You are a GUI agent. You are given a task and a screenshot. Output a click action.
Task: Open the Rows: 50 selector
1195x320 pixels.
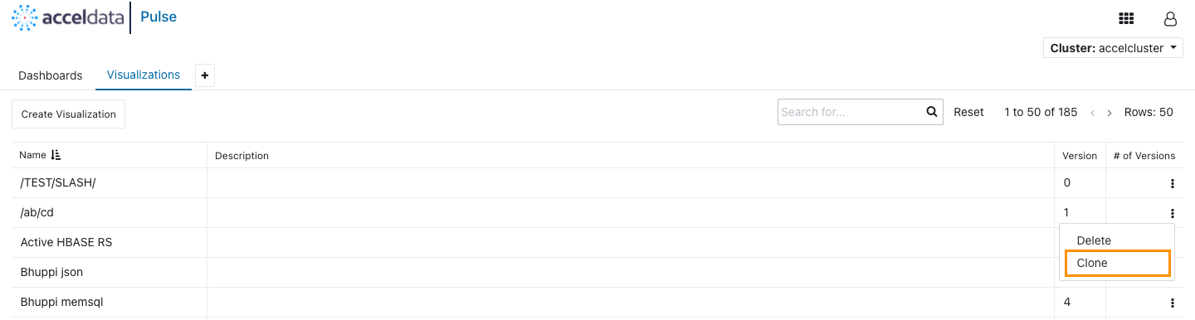(1149, 112)
